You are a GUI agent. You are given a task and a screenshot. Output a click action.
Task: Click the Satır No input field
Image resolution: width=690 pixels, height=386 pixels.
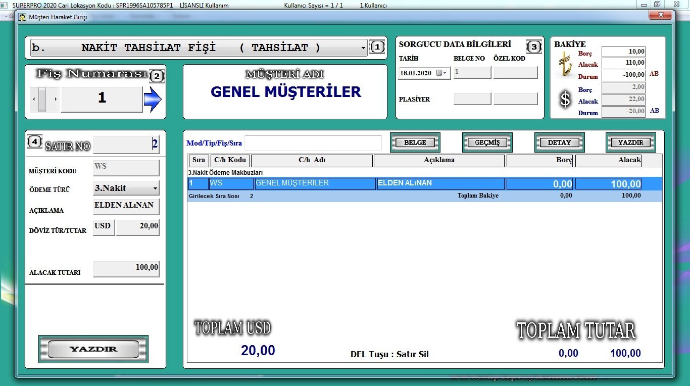click(x=126, y=144)
